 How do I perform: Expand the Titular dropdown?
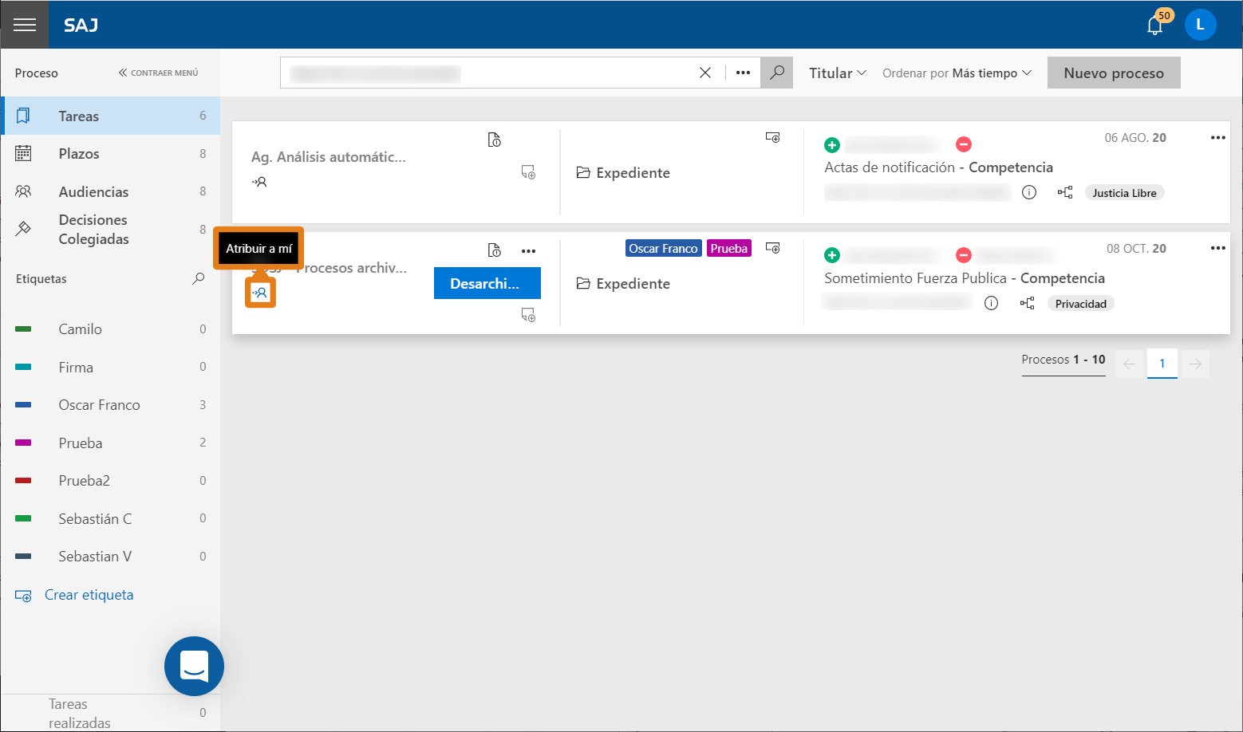tap(837, 73)
